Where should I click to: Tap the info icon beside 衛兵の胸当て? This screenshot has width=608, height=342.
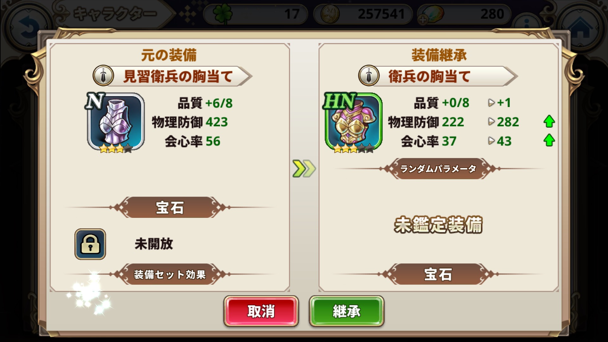point(369,76)
